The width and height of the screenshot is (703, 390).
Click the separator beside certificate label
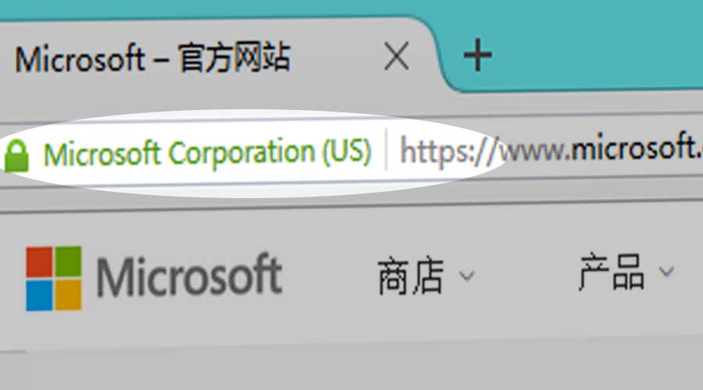(x=386, y=149)
